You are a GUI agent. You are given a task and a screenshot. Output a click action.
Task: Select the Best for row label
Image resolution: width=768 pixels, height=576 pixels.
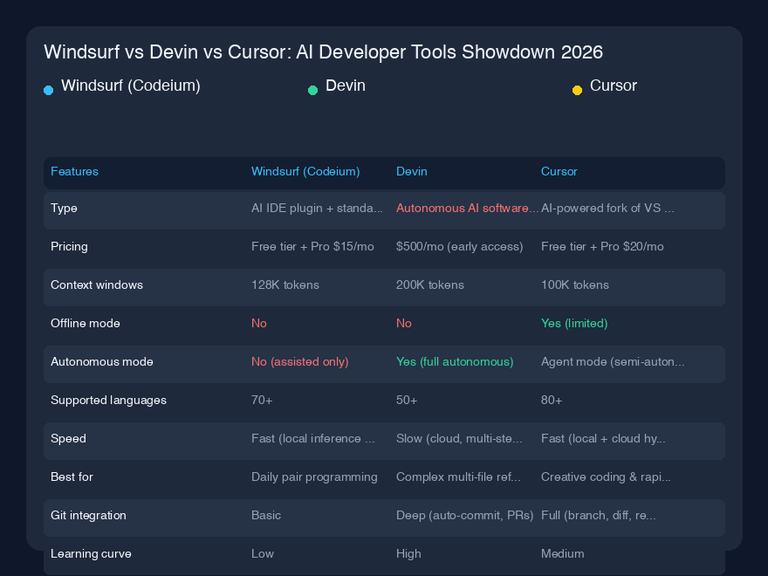(72, 477)
